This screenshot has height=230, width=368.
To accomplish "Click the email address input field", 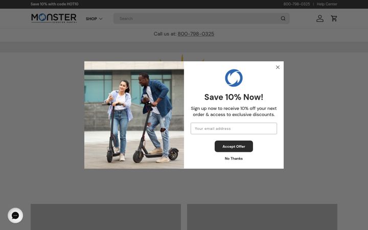I will [234, 129].
